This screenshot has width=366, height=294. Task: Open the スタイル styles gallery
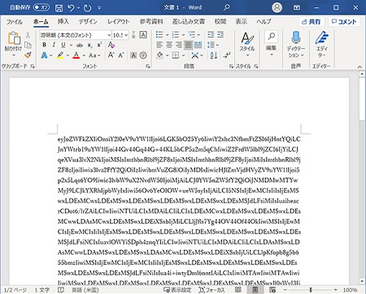click(247, 45)
